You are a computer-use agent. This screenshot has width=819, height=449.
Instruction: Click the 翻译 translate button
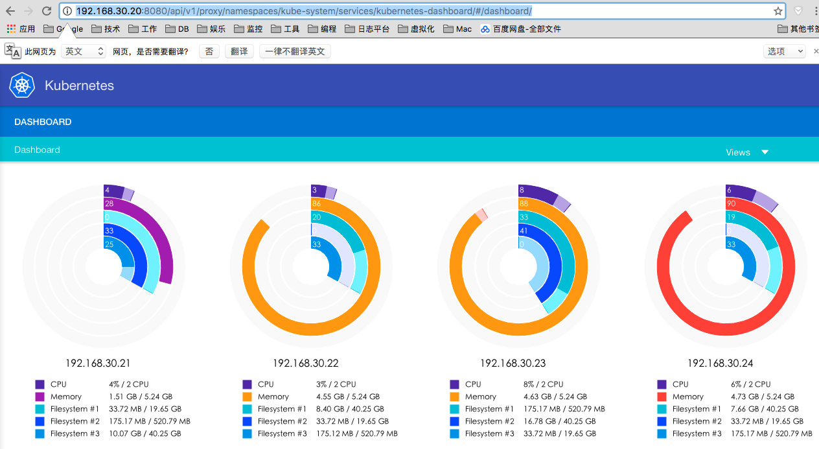pos(239,51)
